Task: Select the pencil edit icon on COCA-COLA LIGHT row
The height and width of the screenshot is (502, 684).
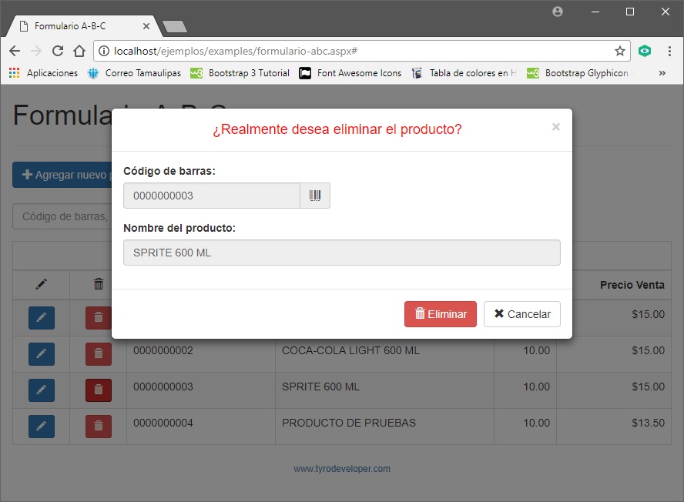Action: coord(41,354)
